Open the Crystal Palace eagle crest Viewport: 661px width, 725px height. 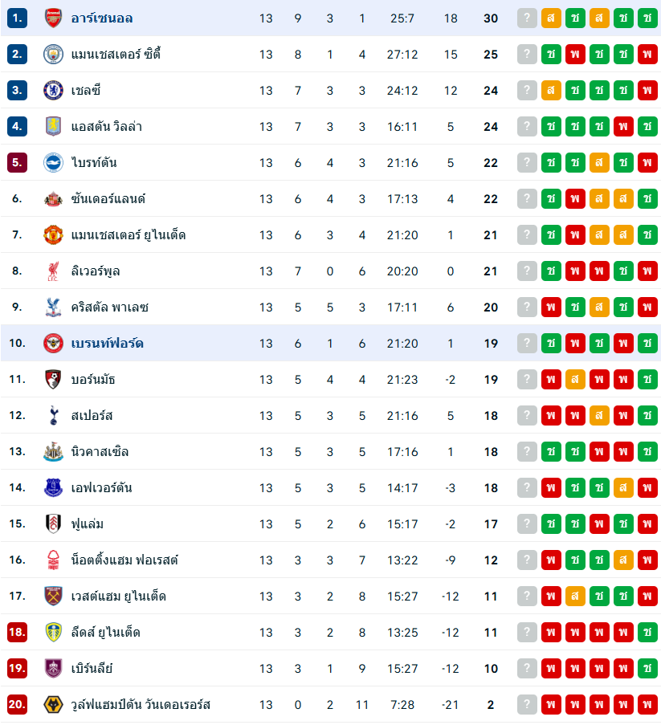(53, 308)
